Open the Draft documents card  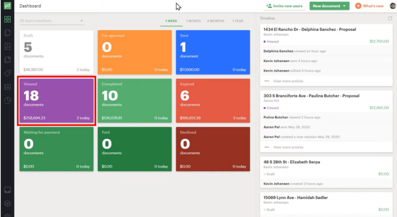coord(57,52)
